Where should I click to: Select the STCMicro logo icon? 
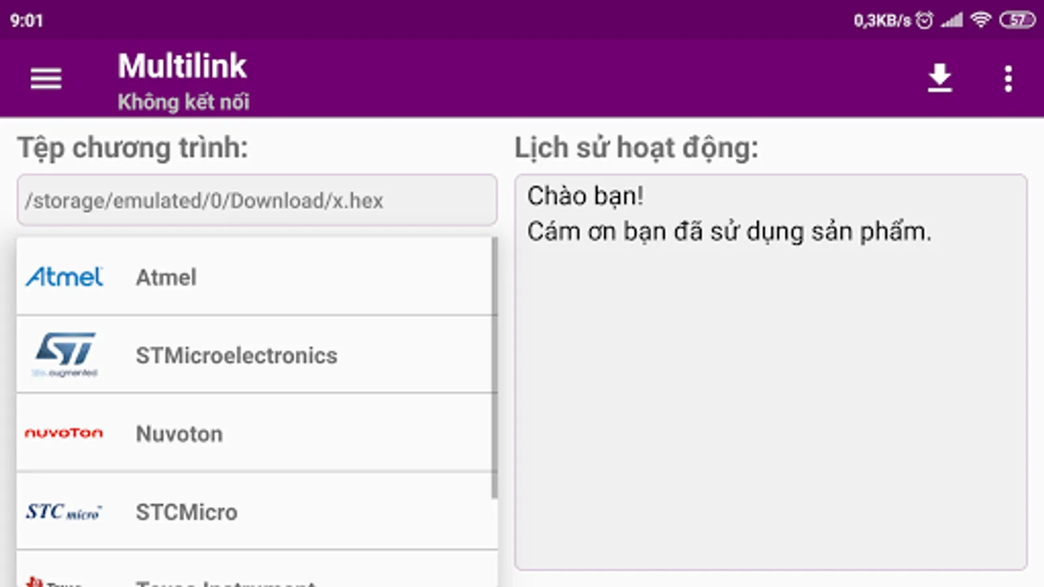coord(64,512)
